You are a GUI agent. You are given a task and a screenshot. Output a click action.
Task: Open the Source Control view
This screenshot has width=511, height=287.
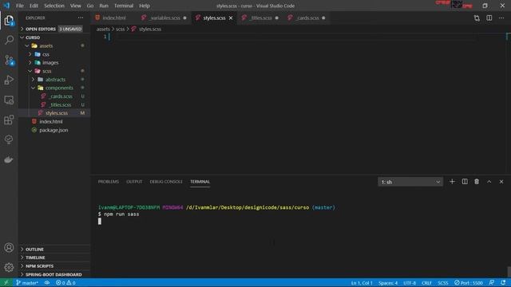(x=9, y=61)
